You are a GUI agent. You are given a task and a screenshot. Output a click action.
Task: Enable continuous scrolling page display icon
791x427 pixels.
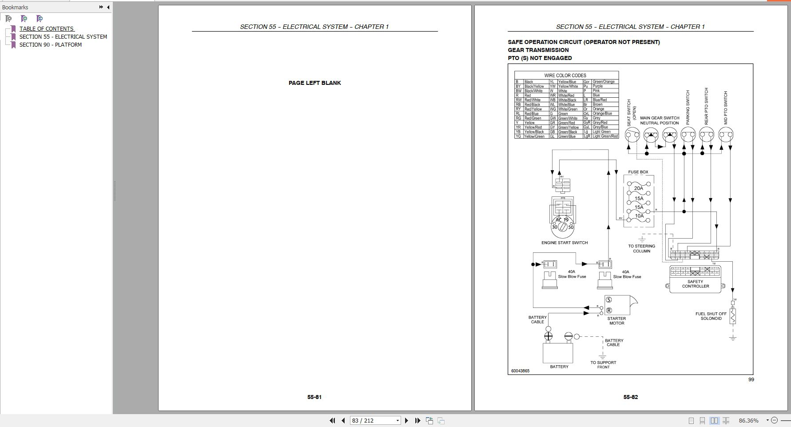[x=702, y=420]
